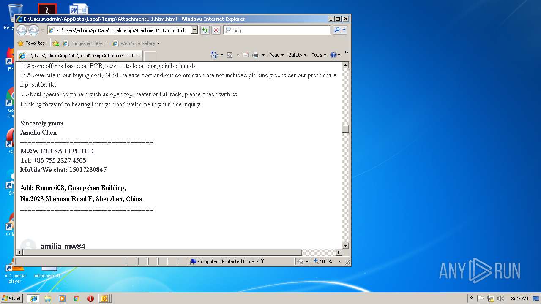The height and width of the screenshot is (304, 541).
Task: Click the vertical scrollbar thumb
Action: click(345, 128)
